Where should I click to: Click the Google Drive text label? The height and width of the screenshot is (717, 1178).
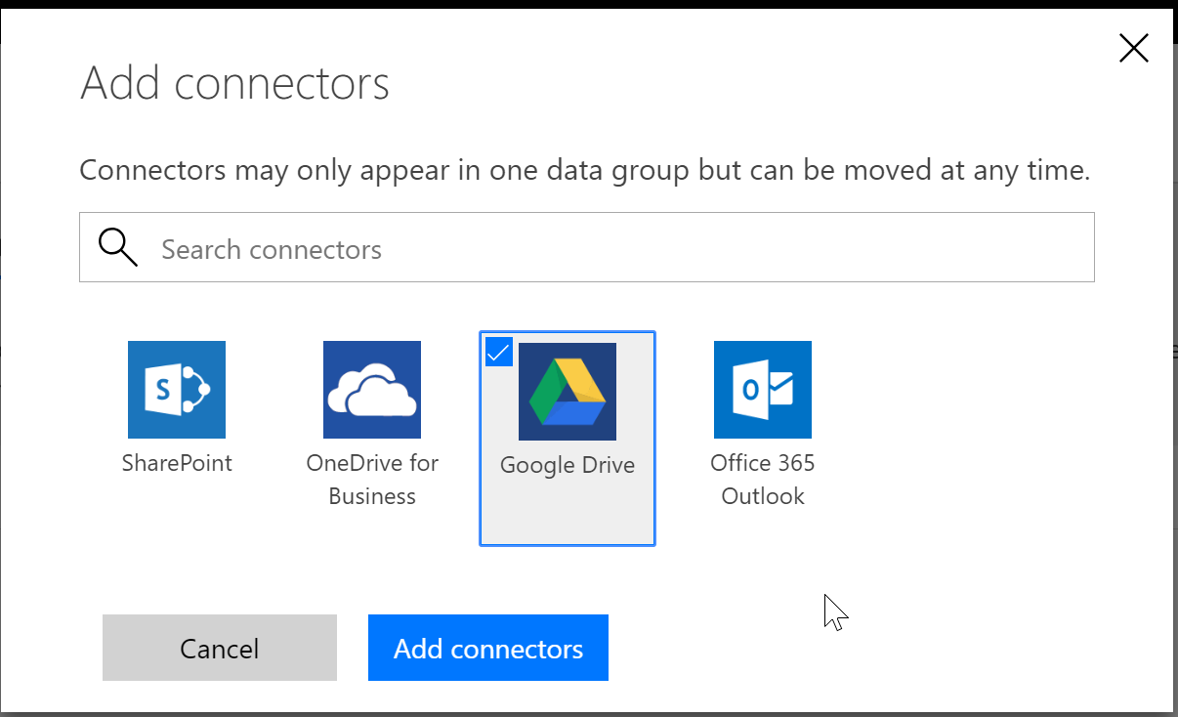coord(568,465)
